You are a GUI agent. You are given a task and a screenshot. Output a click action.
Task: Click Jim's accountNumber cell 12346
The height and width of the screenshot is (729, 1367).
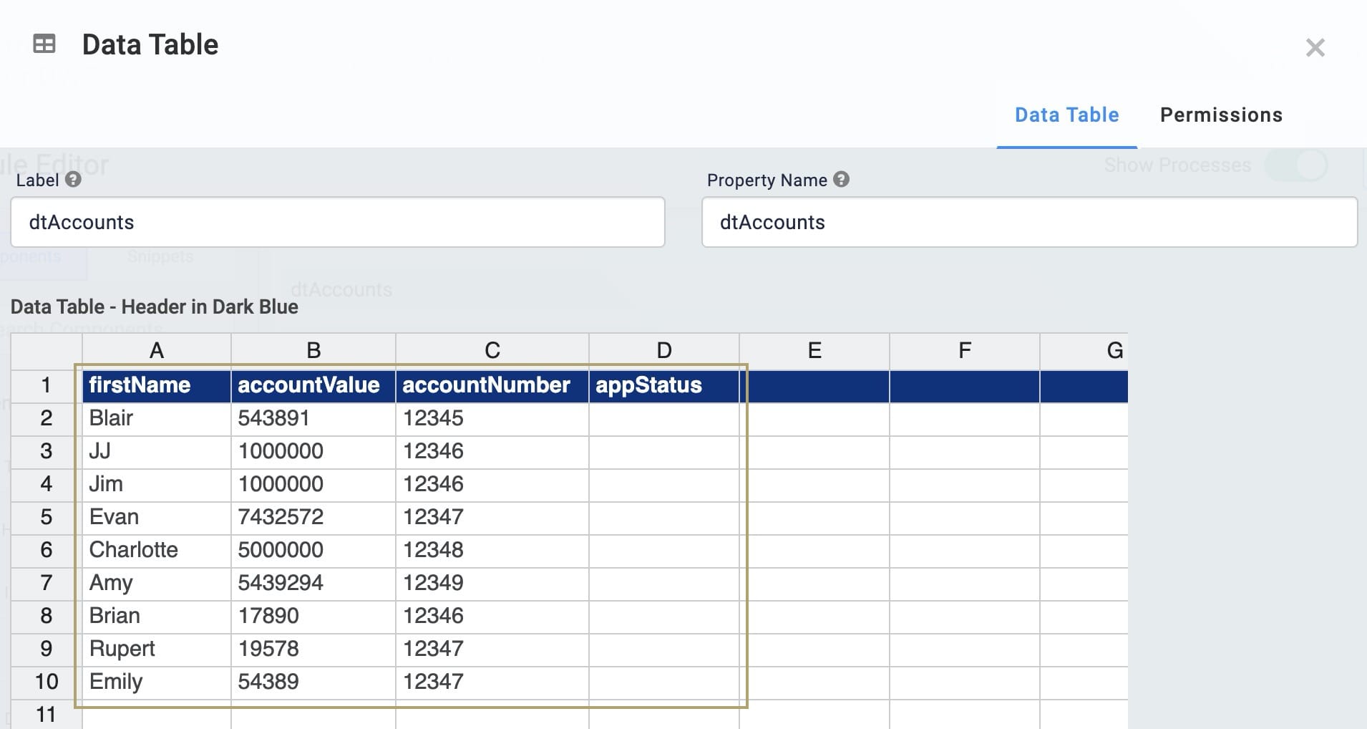pos(492,485)
